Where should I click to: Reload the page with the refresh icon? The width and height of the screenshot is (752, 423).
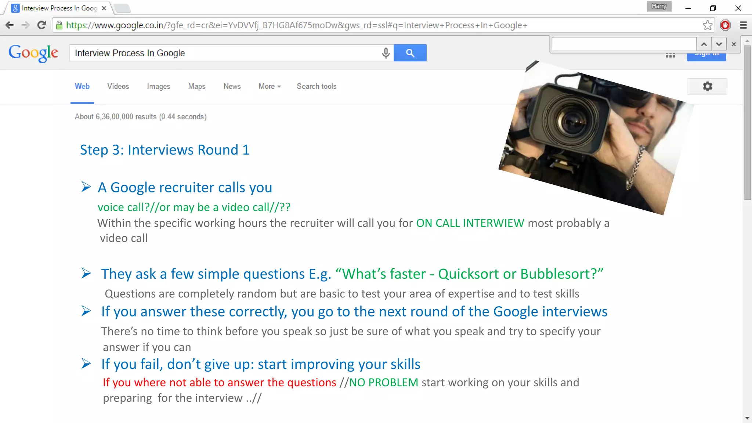coord(41,25)
